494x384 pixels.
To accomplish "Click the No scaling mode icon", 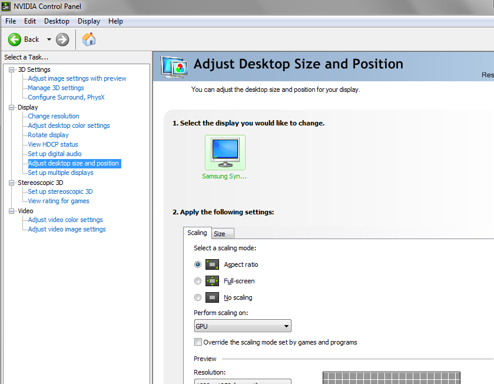I will (212, 297).
